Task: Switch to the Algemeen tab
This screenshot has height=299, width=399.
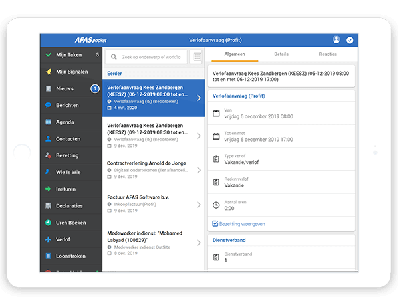Action: (x=235, y=54)
